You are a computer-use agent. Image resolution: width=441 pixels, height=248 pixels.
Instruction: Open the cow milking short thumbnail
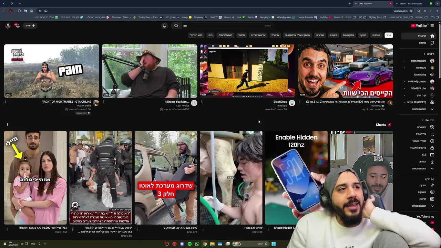(231, 178)
